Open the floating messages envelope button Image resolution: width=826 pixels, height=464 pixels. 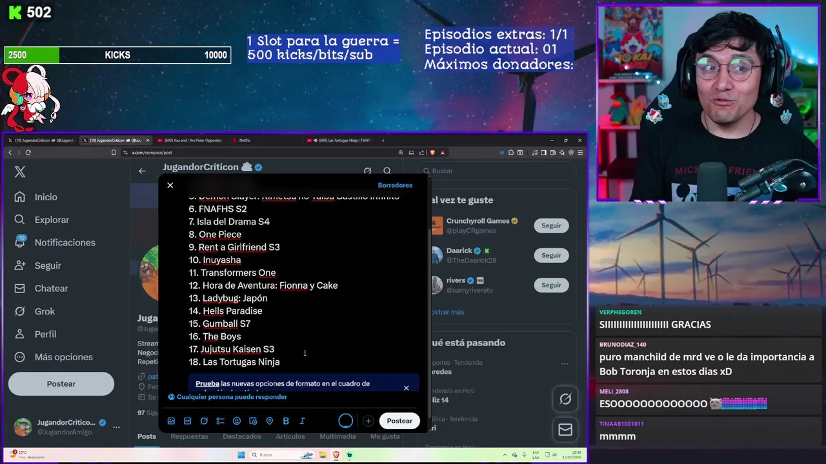click(565, 430)
